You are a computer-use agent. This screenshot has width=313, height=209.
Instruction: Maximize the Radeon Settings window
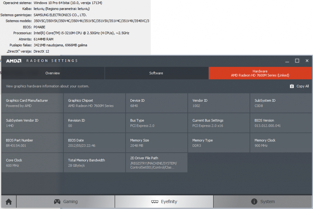[x=297, y=61]
